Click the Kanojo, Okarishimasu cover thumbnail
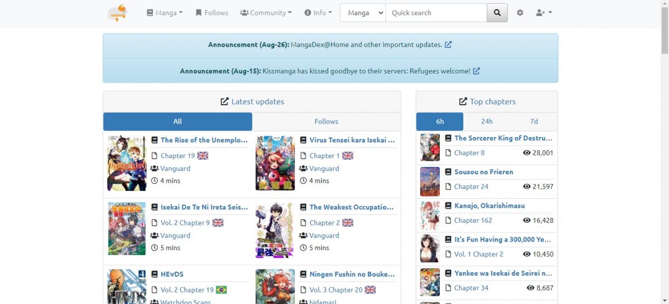669x304 pixels. (x=430, y=215)
